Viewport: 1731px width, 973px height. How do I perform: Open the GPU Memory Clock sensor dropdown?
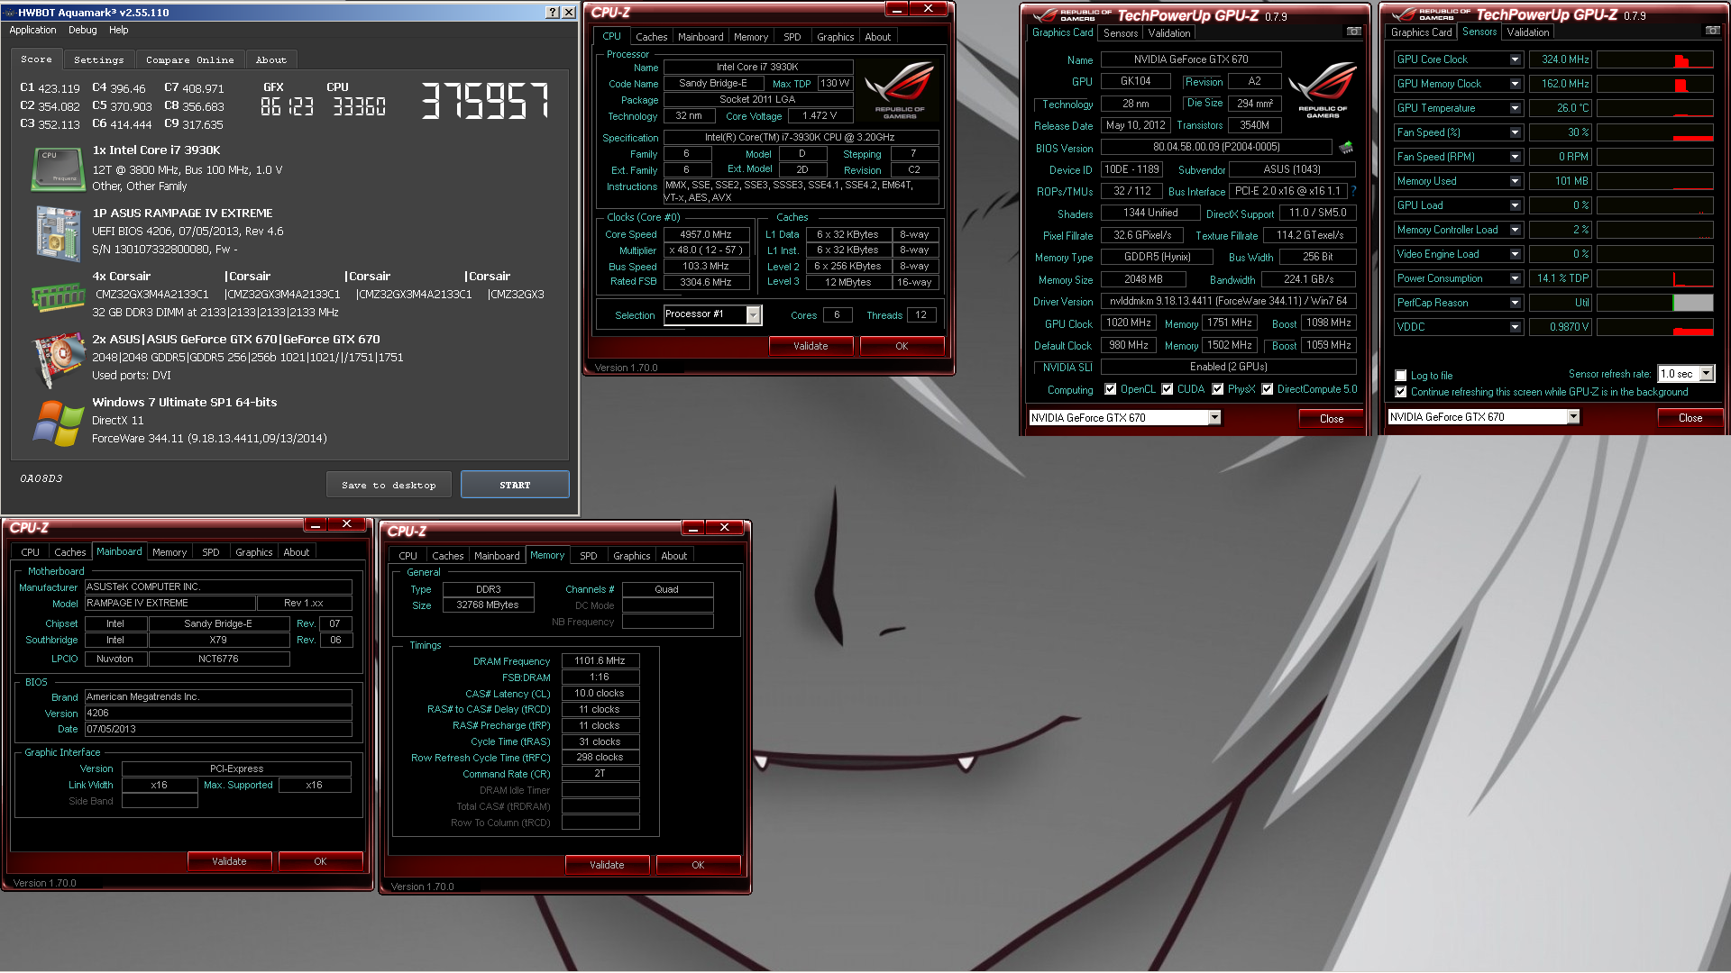[1516, 84]
